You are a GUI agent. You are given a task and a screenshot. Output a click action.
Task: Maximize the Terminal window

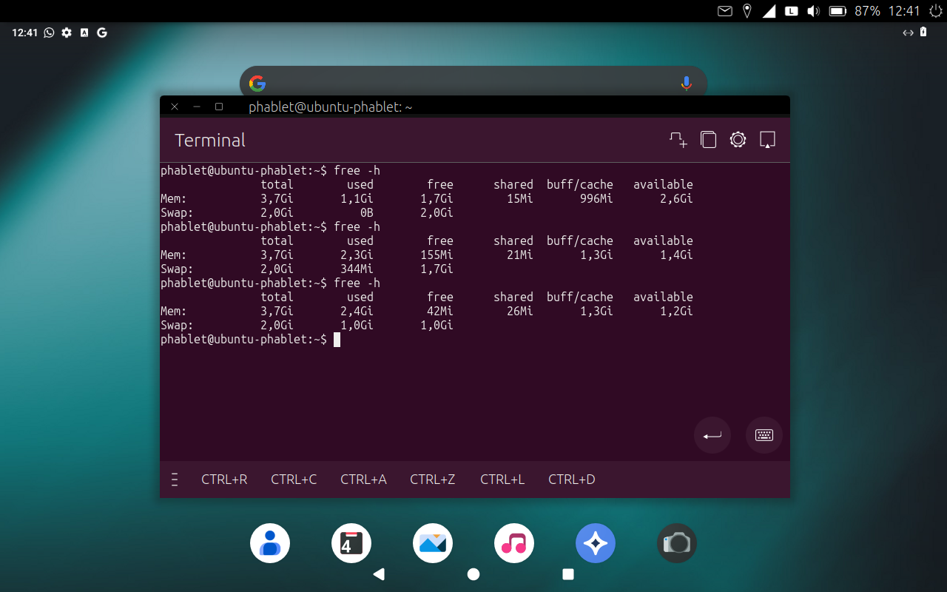(219, 107)
